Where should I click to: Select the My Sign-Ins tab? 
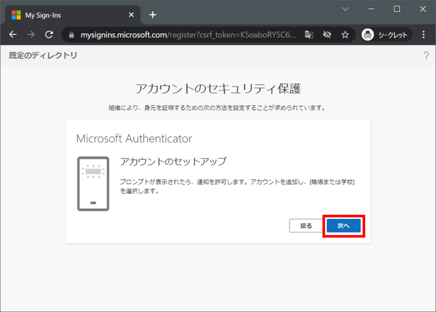pyautogui.click(x=72, y=15)
